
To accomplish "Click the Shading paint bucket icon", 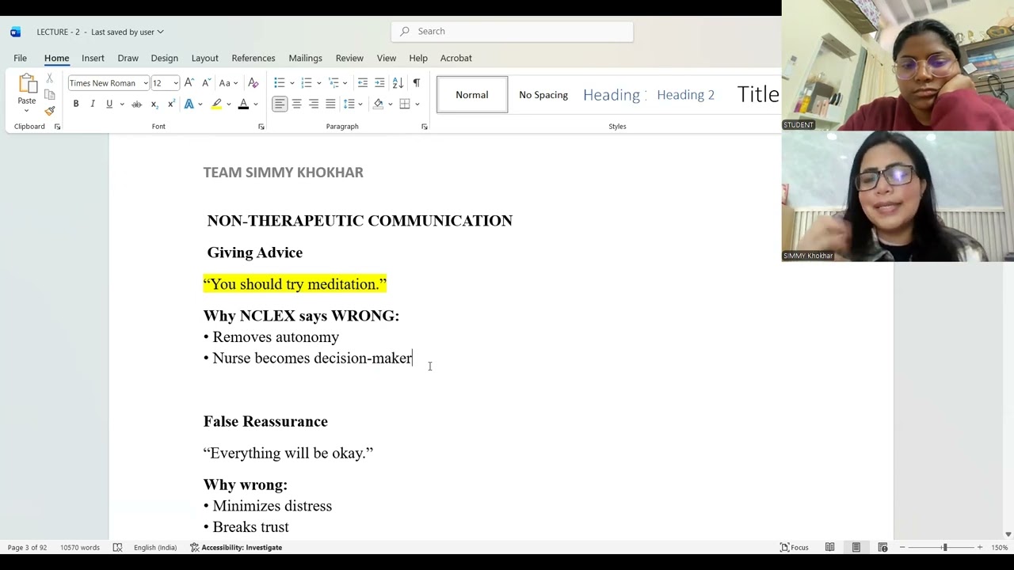I will coord(379,104).
